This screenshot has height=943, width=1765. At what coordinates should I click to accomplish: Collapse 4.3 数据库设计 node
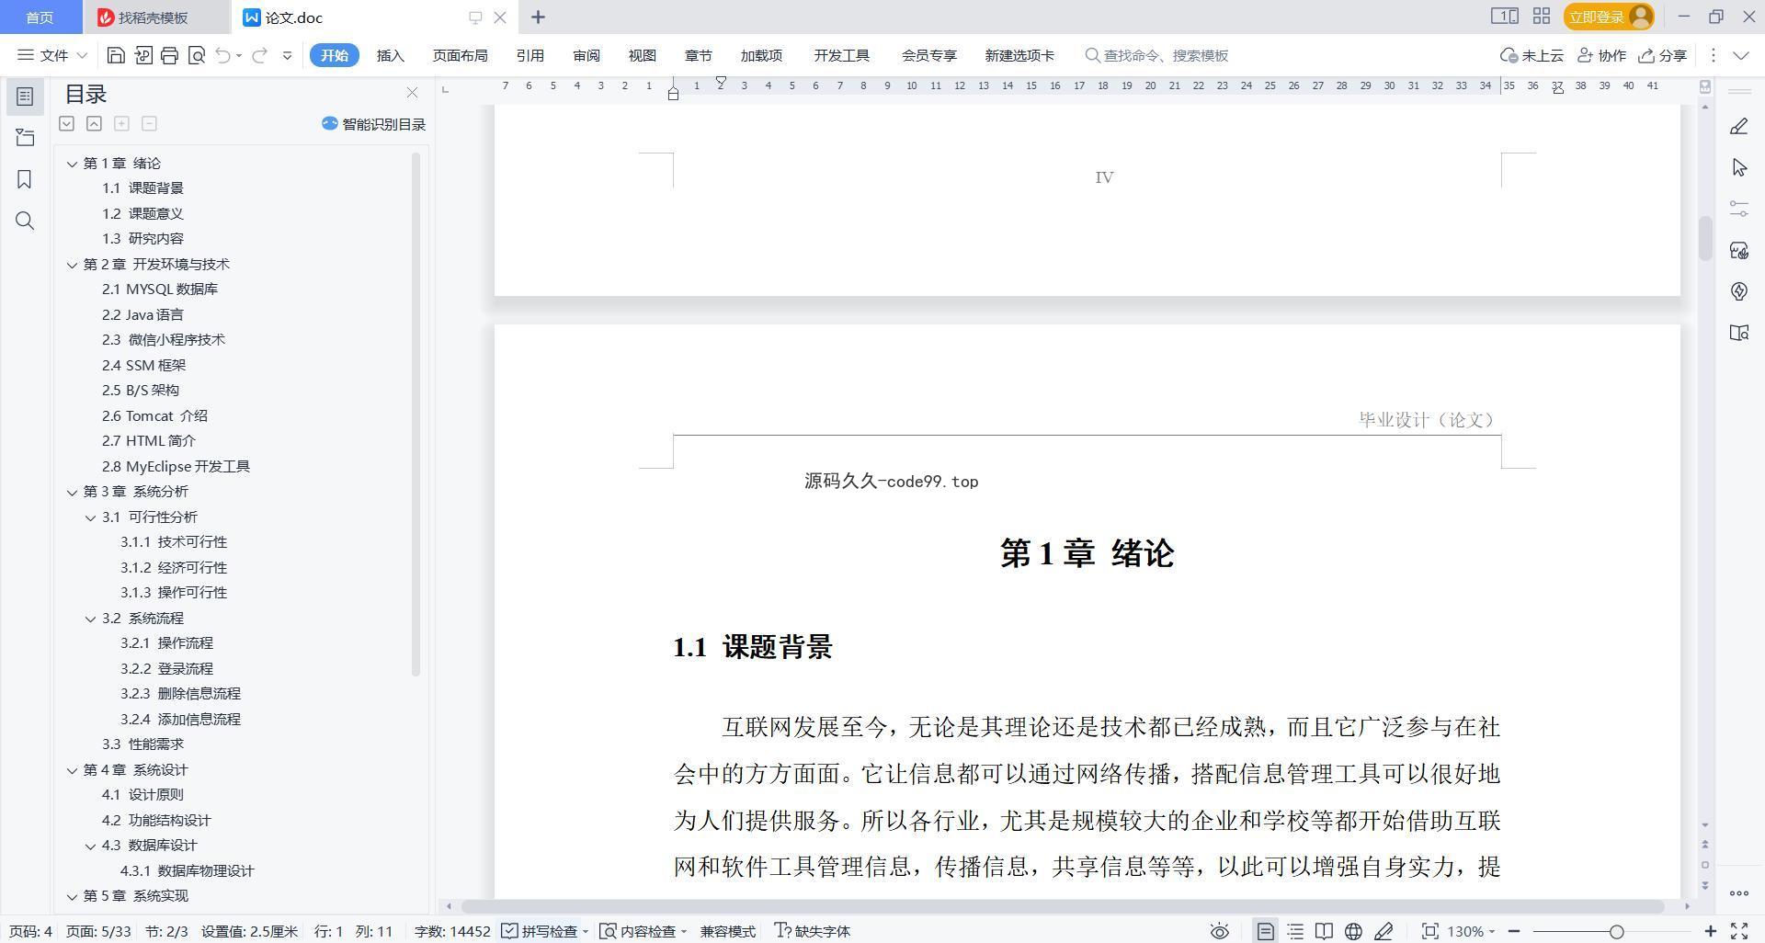(90, 846)
